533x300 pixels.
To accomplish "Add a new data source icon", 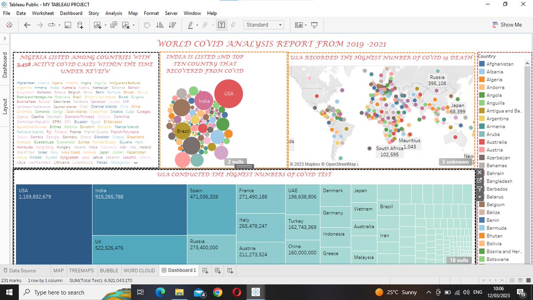I will click(80, 25).
